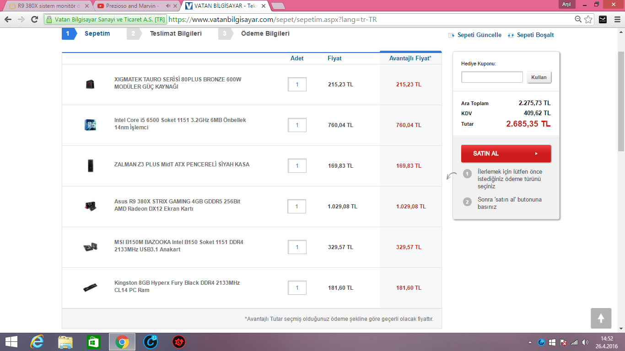Click the ZALMAN Z3 PLUS case image
625x351 pixels.
coord(90,165)
